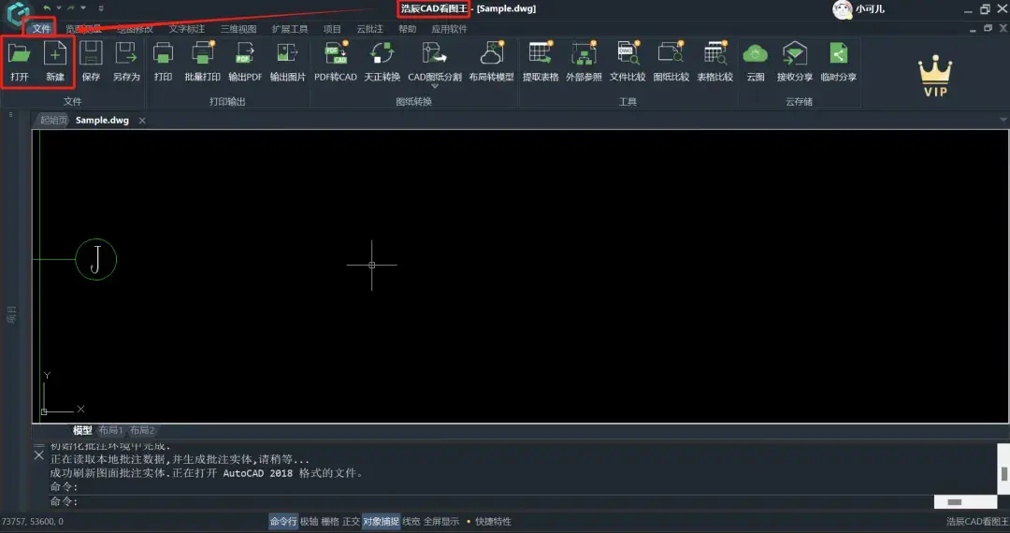
Task: Close the Sample.dwg tab
Action: (142, 121)
